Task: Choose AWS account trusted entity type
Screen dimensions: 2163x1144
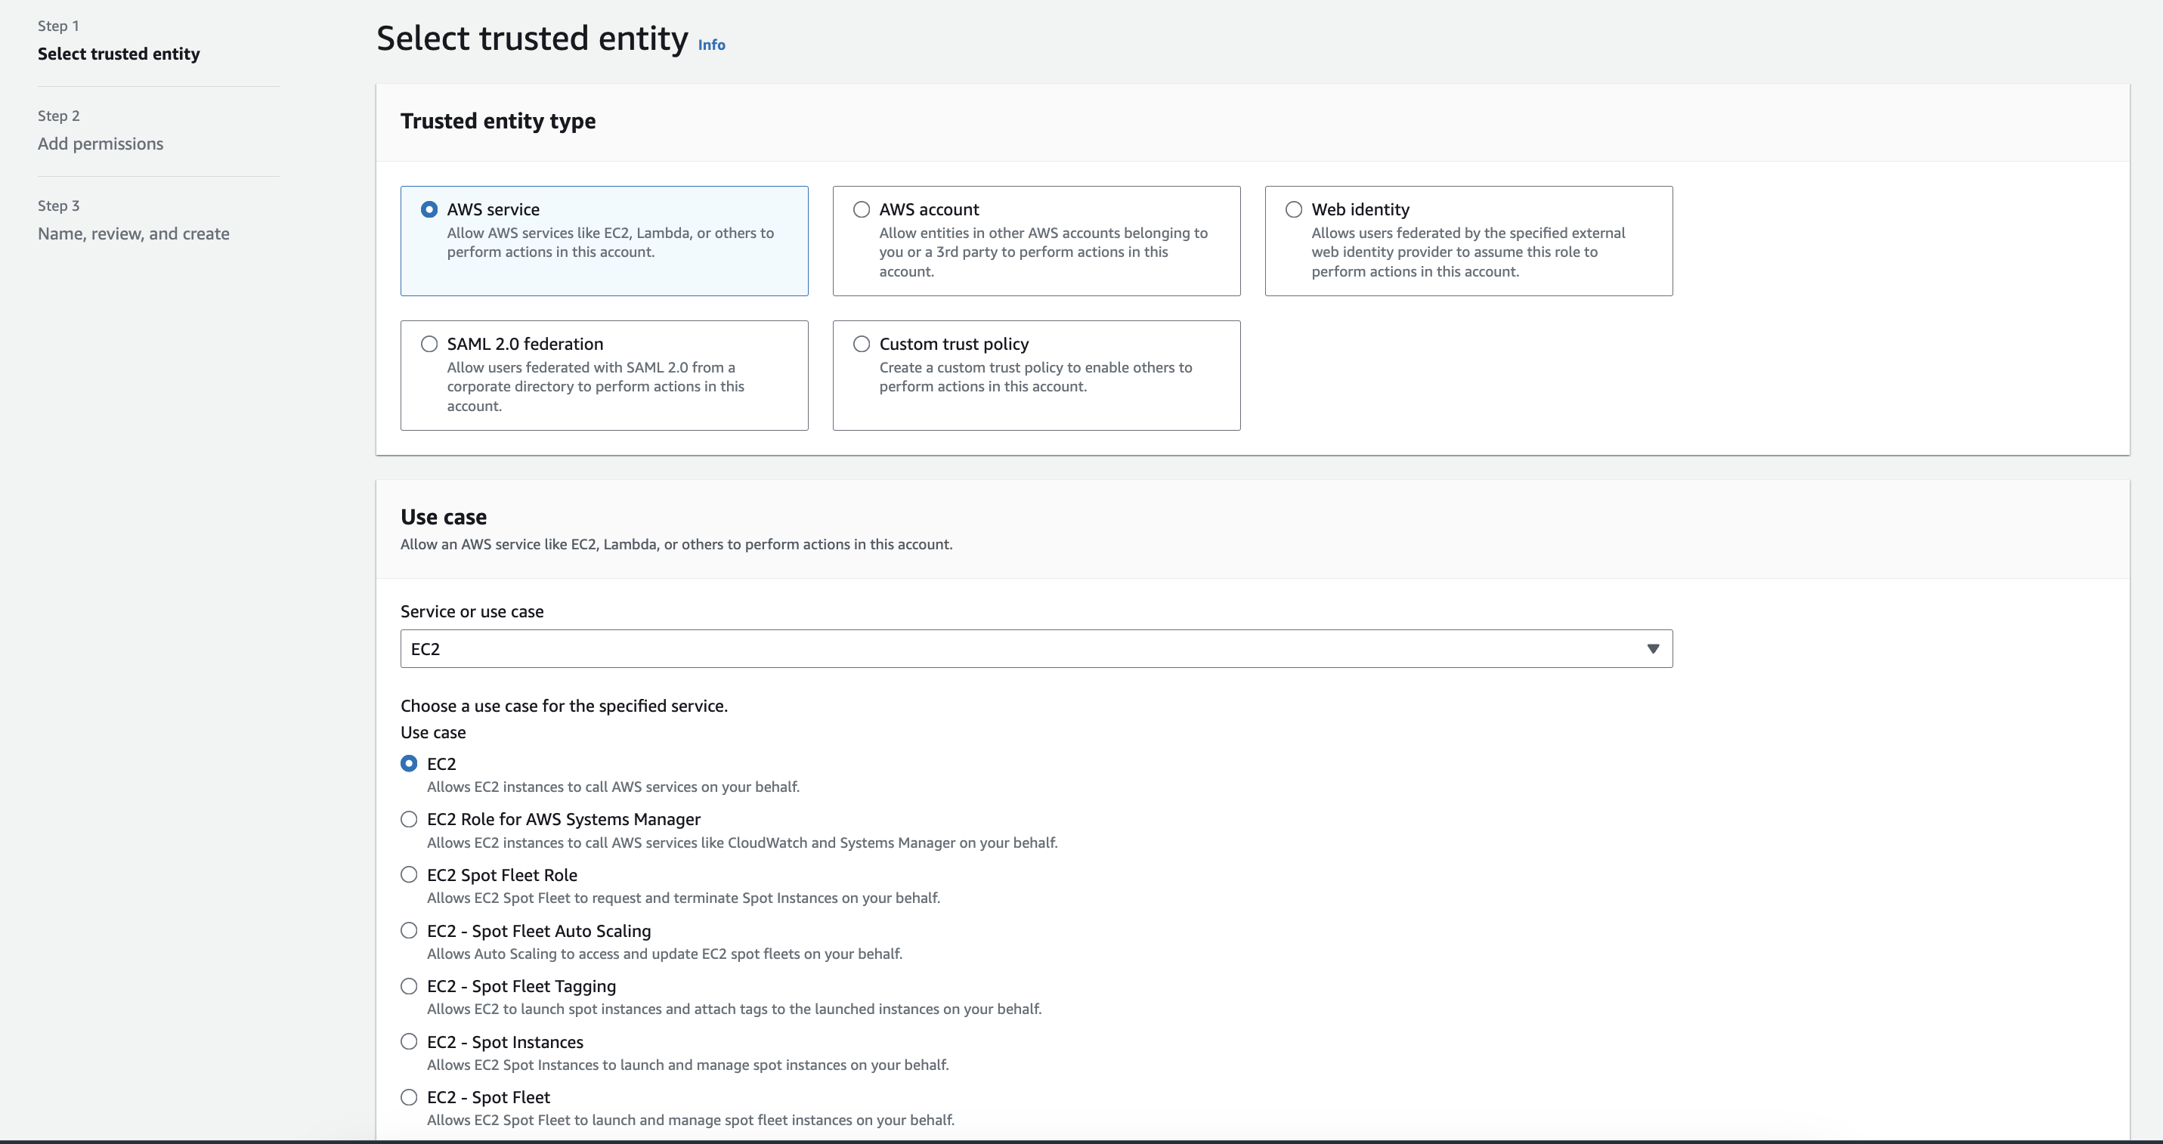Action: pyautogui.click(x=862, y=209)
